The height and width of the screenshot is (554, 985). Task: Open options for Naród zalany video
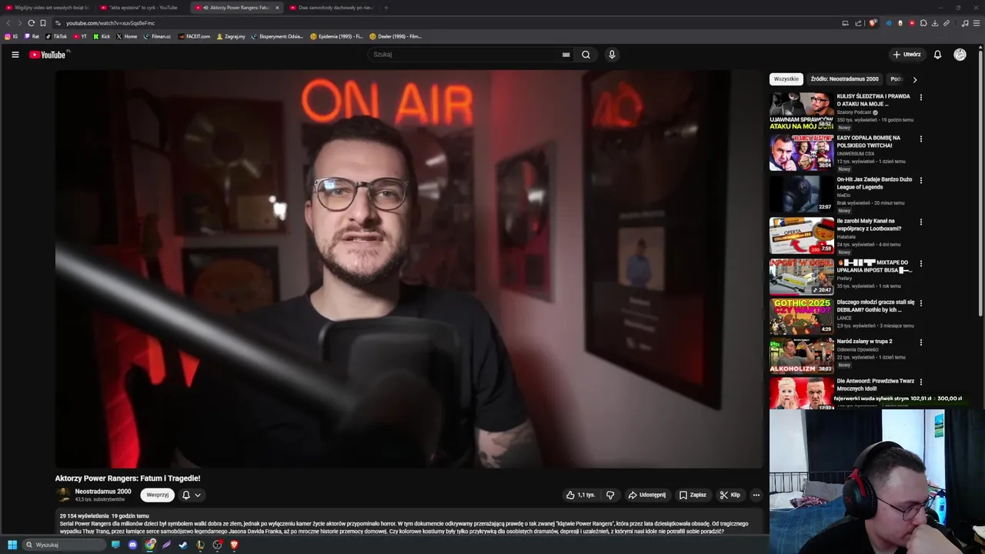click(x=920, y=342)
